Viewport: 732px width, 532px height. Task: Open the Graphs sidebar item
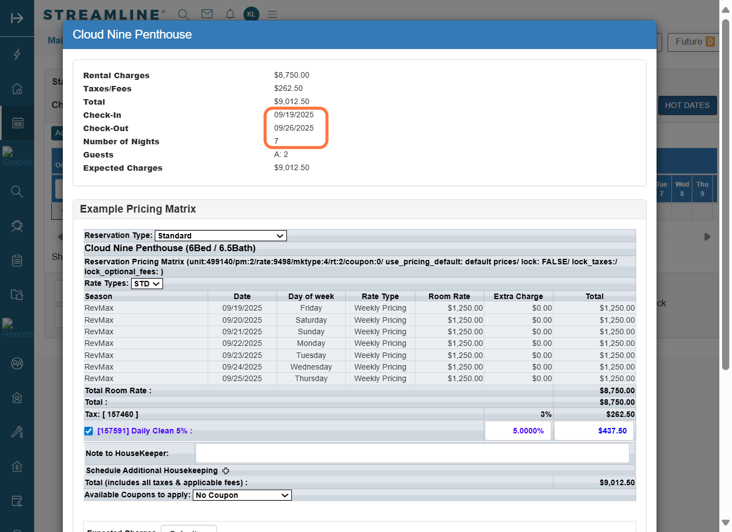(17, 157)
